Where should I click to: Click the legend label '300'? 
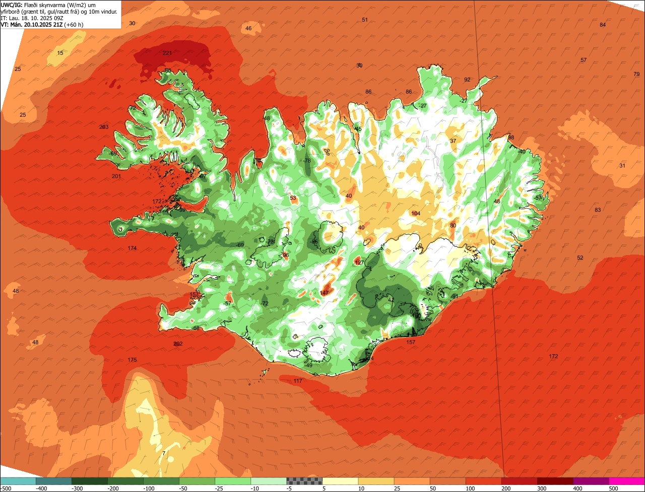(541, 488)
